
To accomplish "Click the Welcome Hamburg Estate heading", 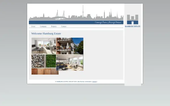I will [x=46, y=34].
